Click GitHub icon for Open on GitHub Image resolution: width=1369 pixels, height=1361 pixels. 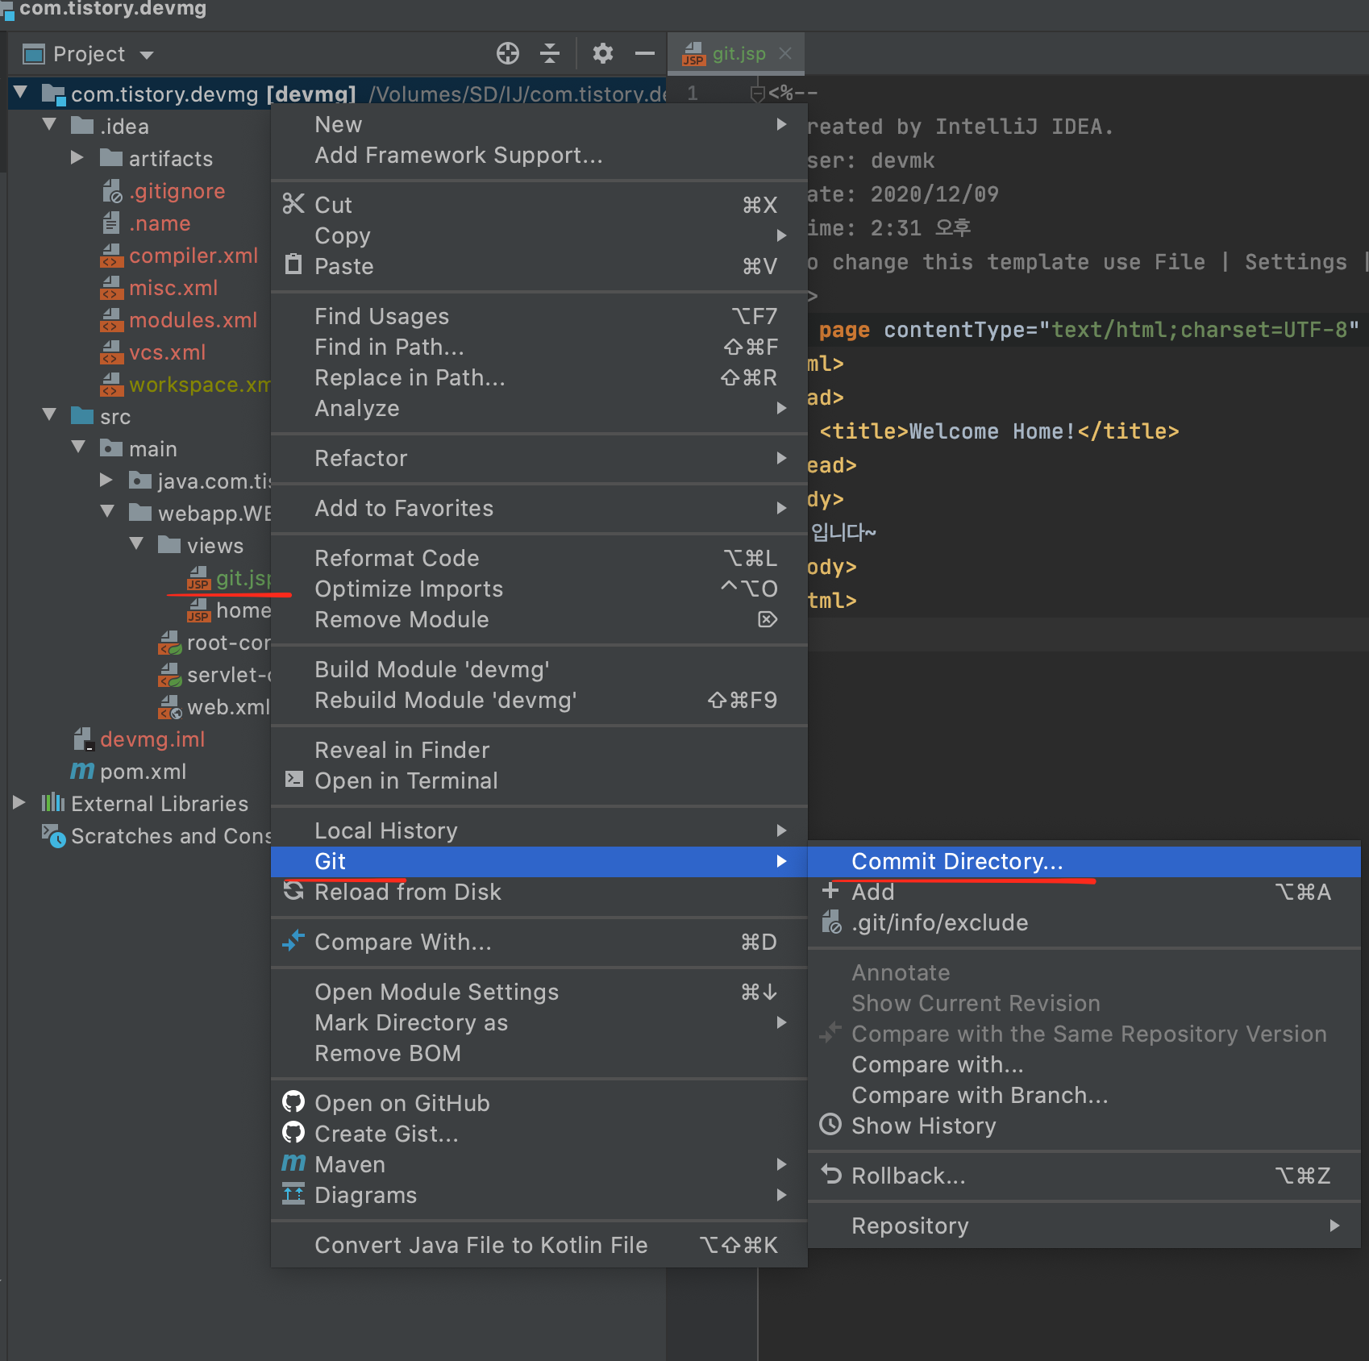pyautogui.click(x=293, y=1101)
